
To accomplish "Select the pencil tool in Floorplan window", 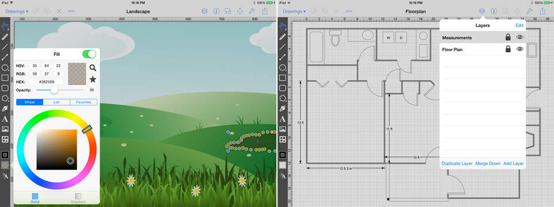I will 282,36.
